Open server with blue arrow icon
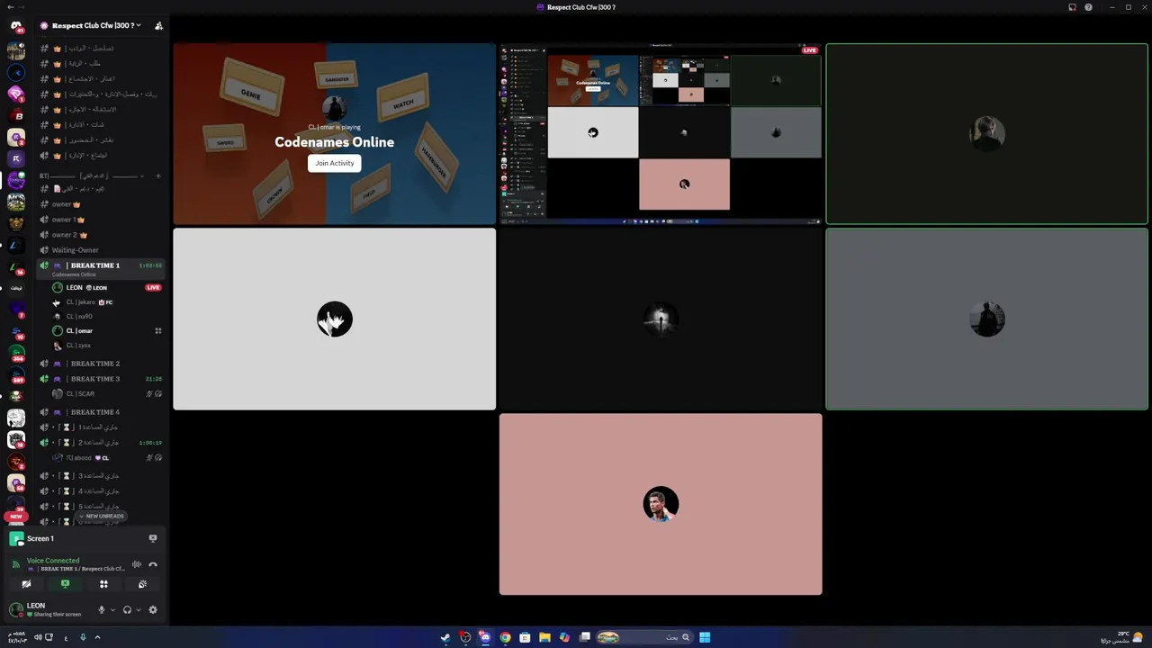The image size is (1152, 648). (15, 72)
